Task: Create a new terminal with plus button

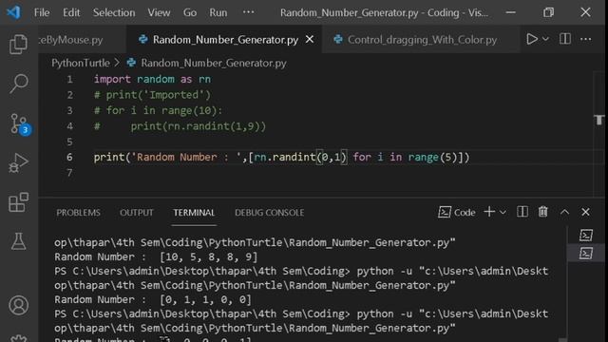Action: (x=489, y=212)
